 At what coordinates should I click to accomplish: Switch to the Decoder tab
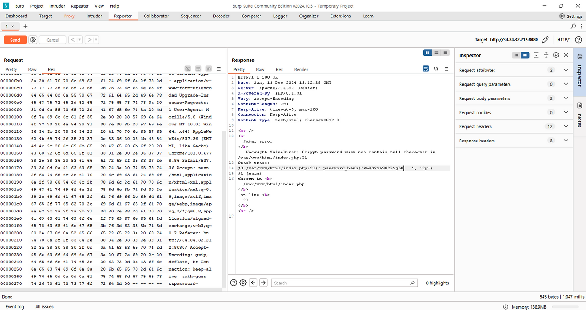pyautogui.click(x=221, y=16)
